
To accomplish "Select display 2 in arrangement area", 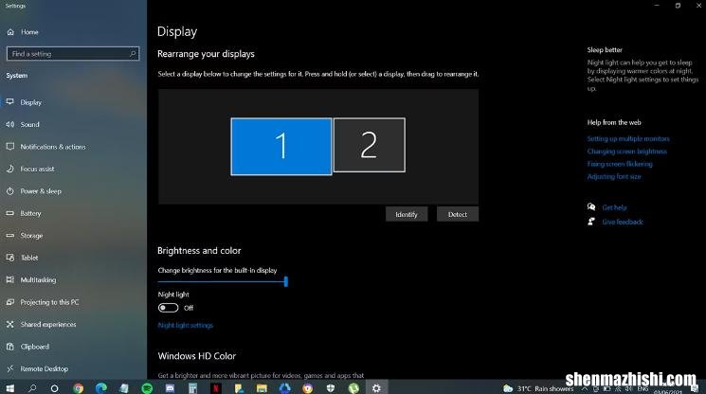I will coord(369,145).
